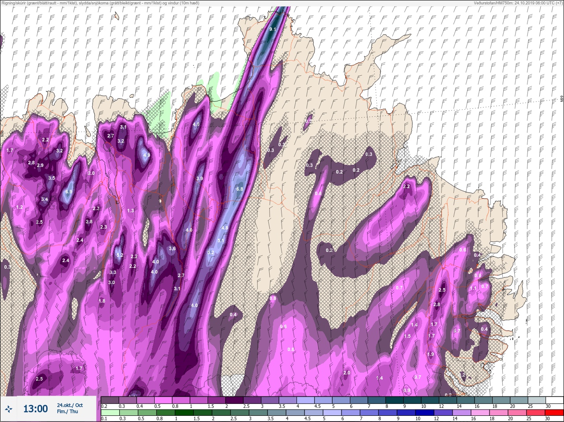Click the 13:00 forecast time display
Viewport: 564px width, 422px height.
click(x=35, y=409)
